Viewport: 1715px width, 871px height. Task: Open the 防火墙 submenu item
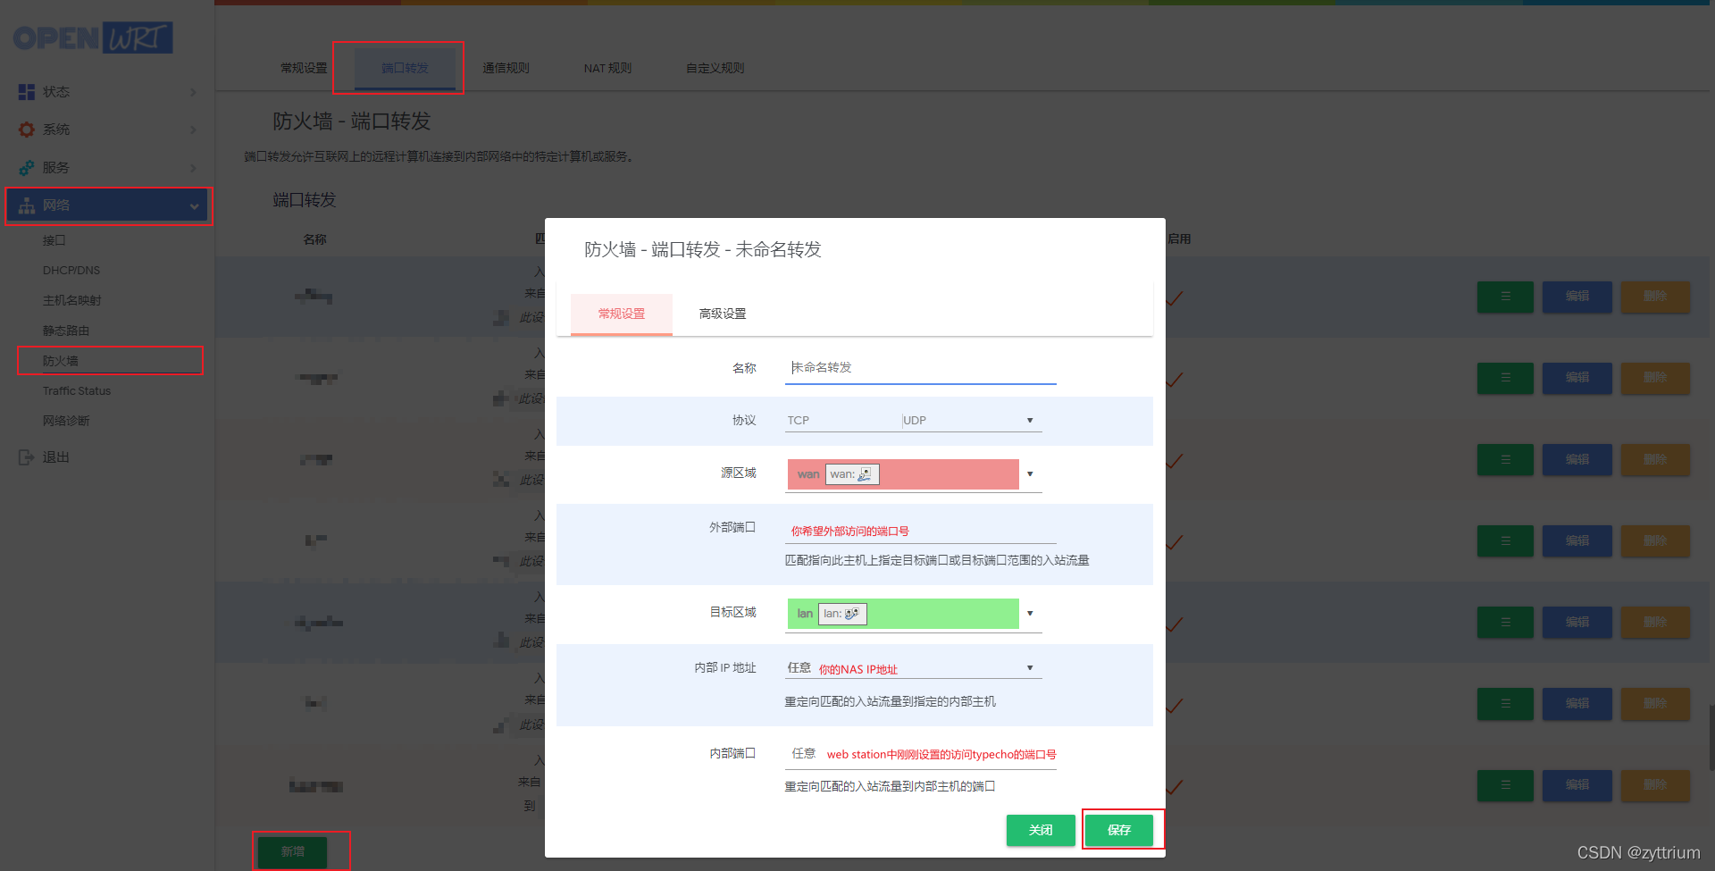[x=61, y=361]
